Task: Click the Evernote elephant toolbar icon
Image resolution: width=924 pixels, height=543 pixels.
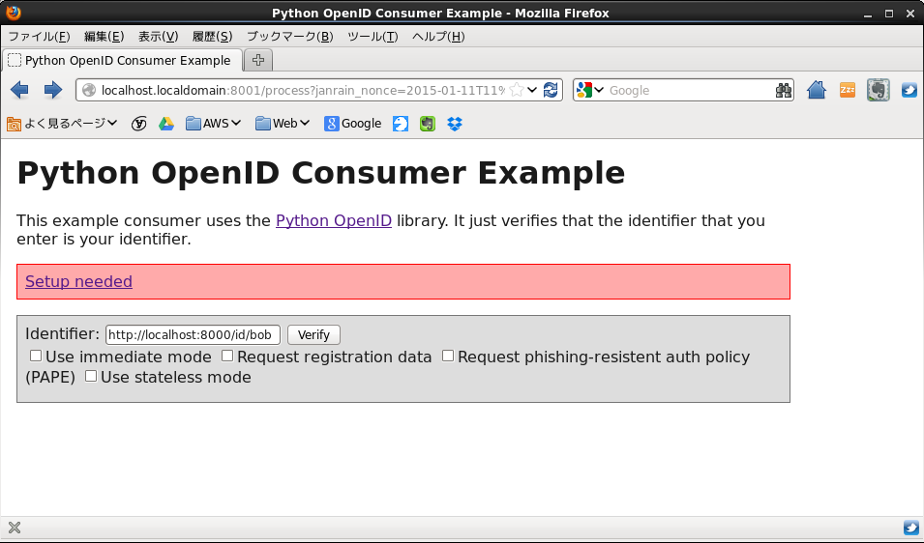Action: click(878, 90)
